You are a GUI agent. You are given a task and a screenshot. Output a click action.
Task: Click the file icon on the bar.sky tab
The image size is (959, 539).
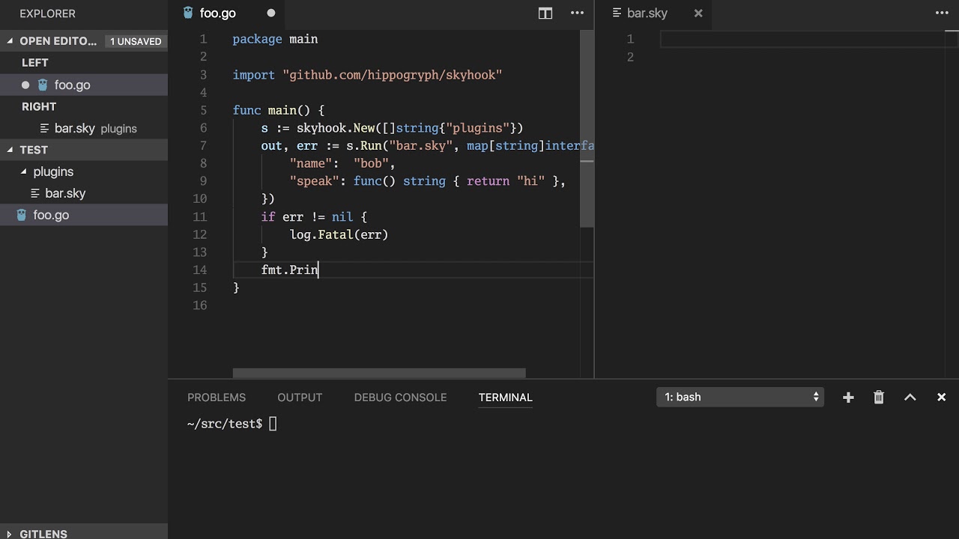[x=617, y=13]
